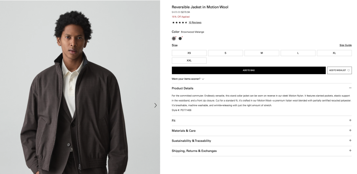This screenshot has width=357, height=174.
Task: Open the Size Guide link
Action: [x=345, y=45]
